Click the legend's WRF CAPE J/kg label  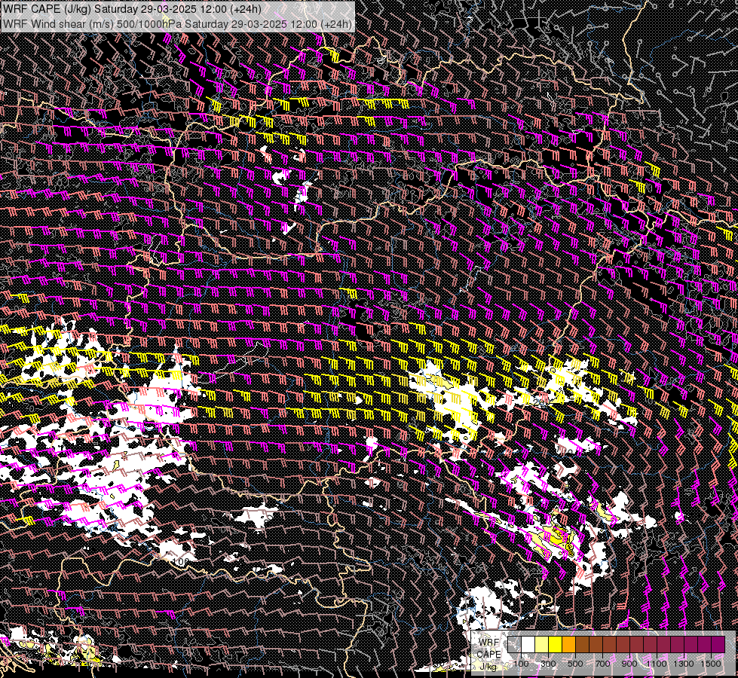[x=489, y=655]
